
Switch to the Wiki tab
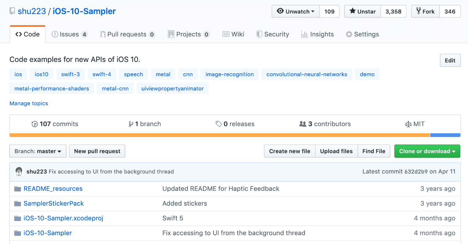233,34
